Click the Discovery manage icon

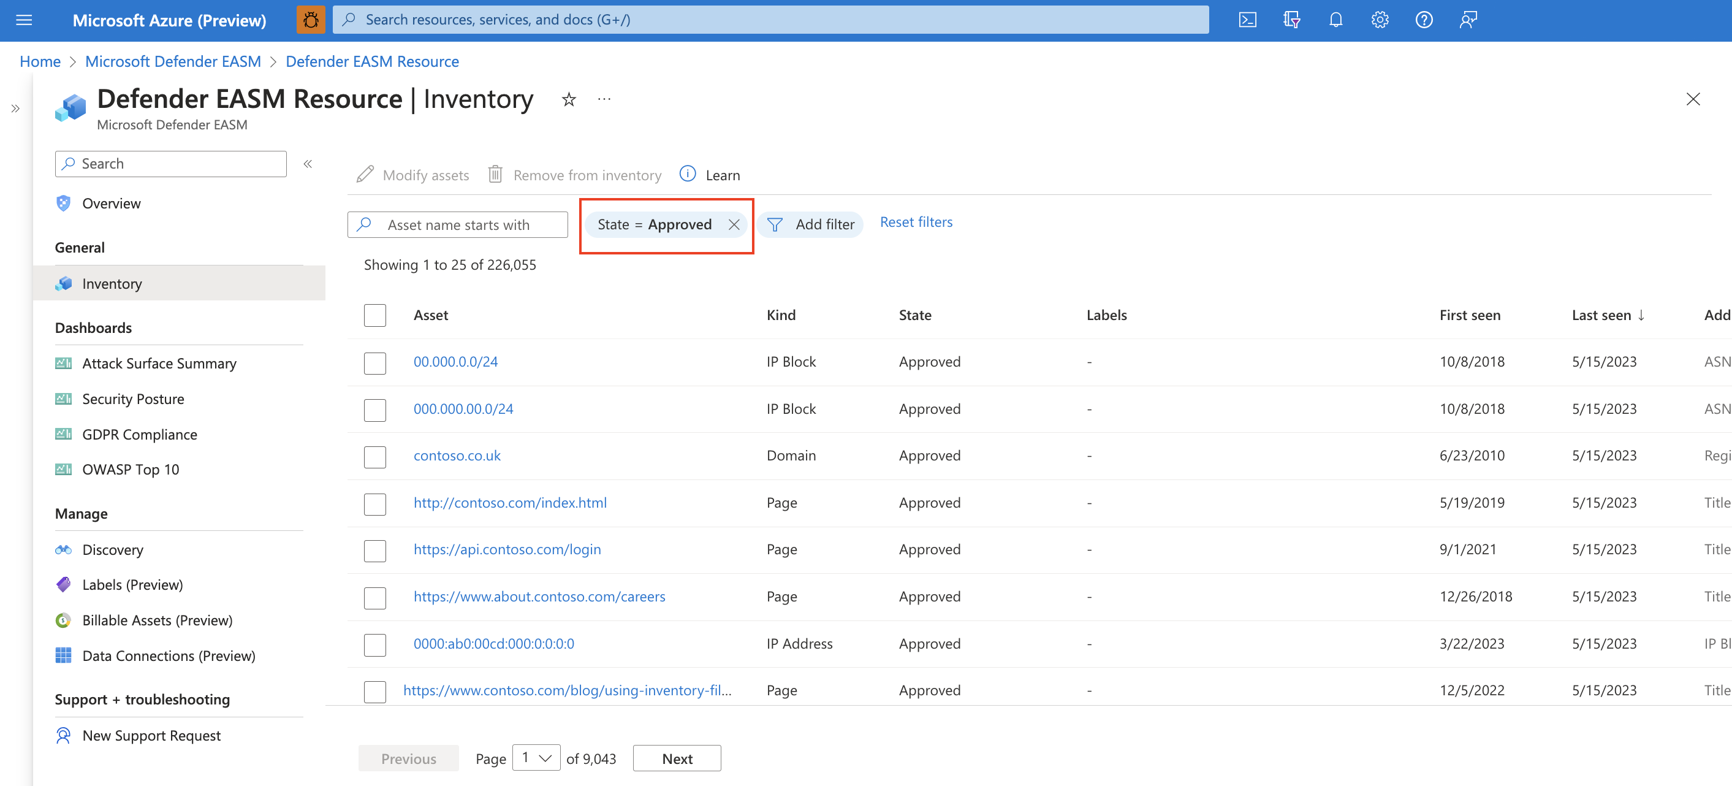(x=63, y=548)
